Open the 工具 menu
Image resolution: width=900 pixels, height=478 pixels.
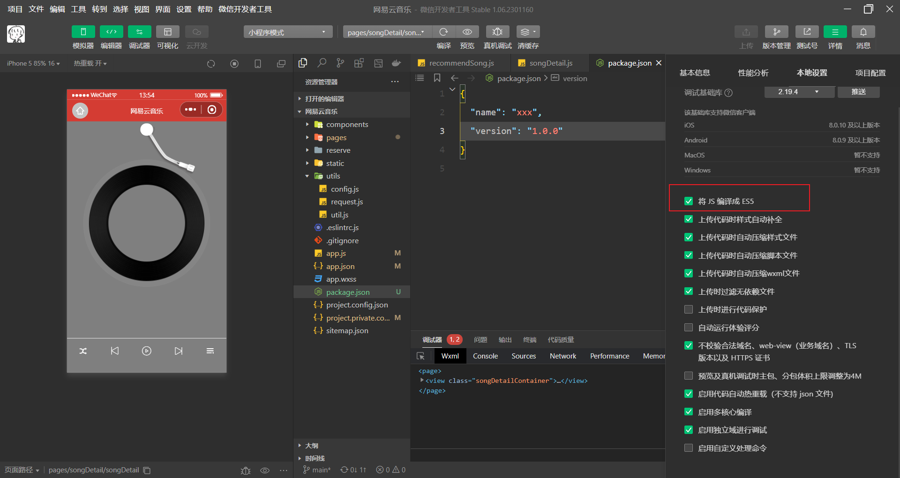78,9
